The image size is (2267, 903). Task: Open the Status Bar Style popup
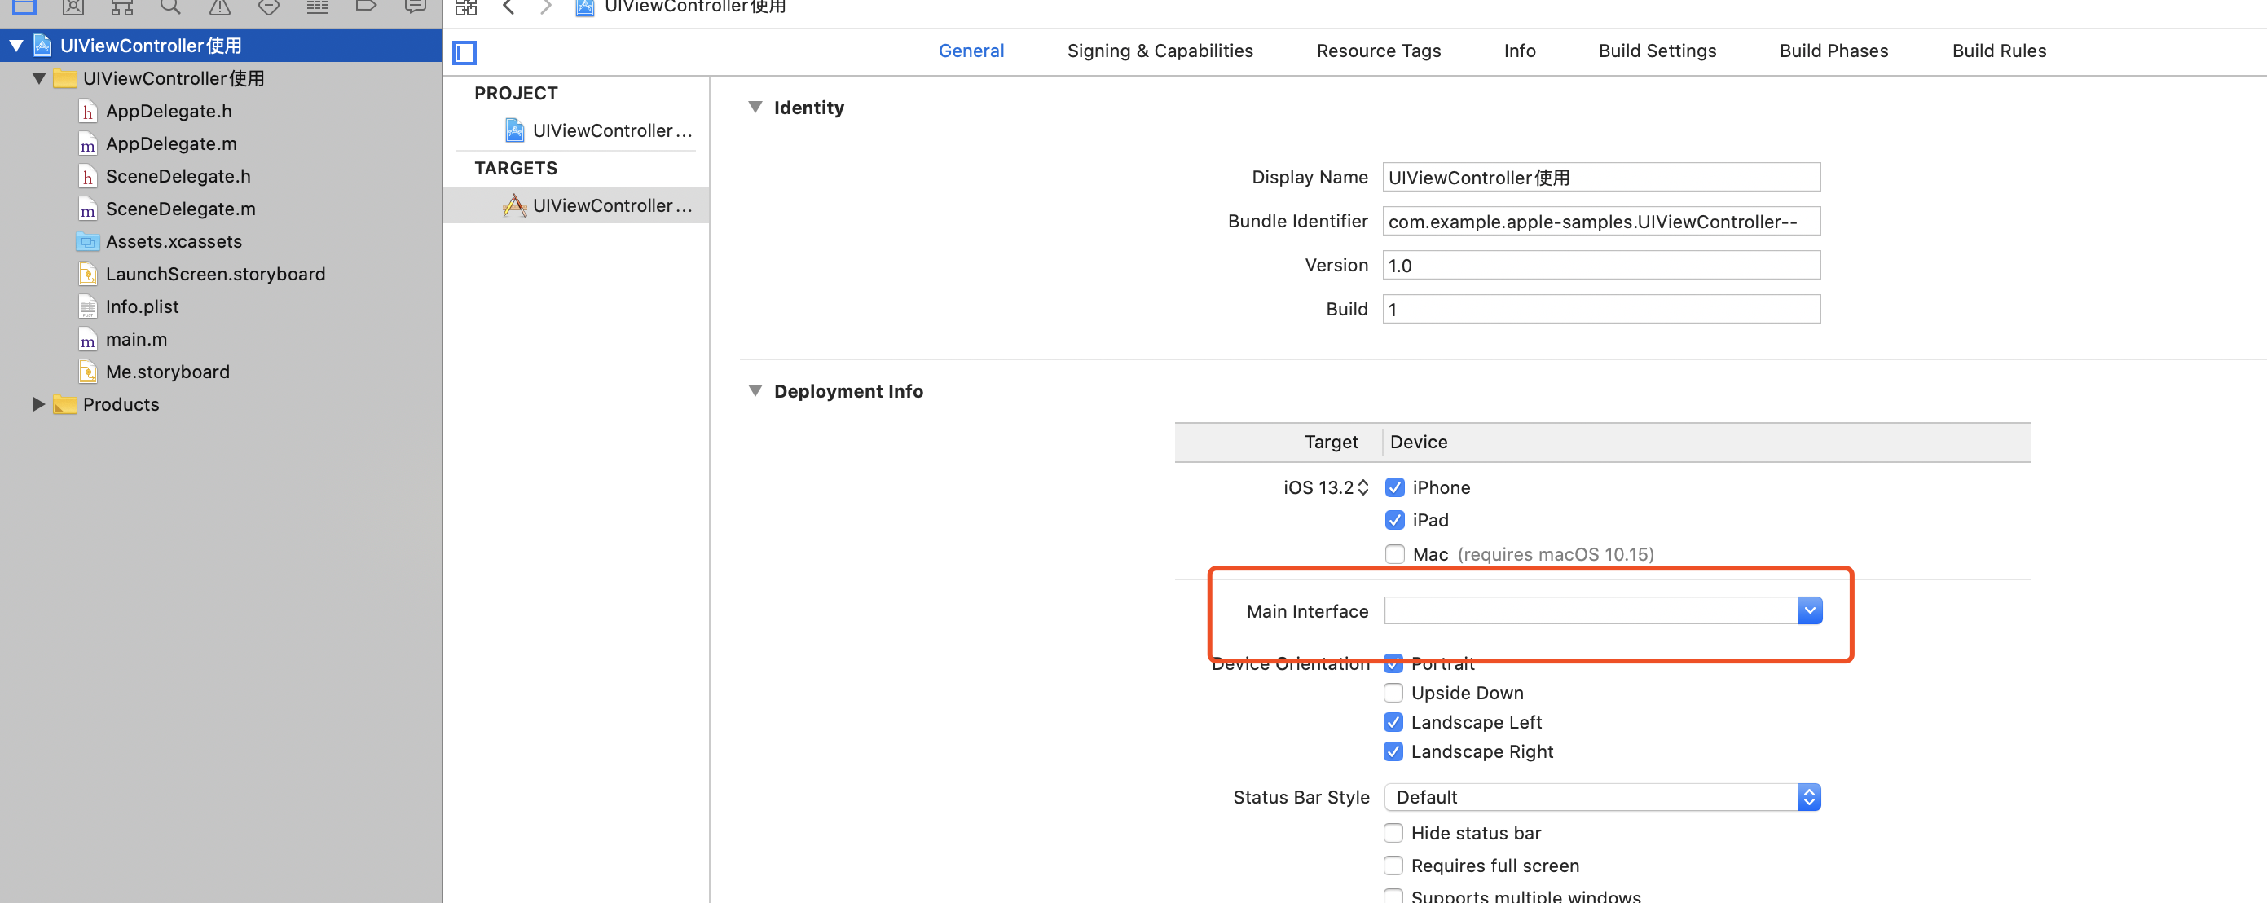pos(1602,796)
